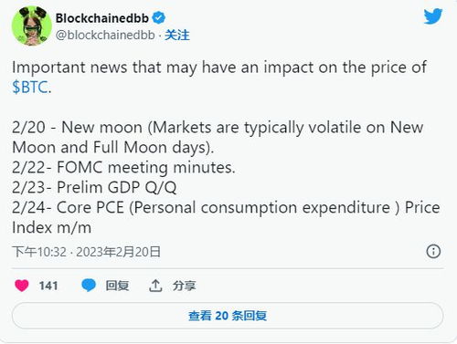The width and height of the screenshot is (457, 344).
Task: Open the info circle icon beside the timestamp
Action: point(433,252)
